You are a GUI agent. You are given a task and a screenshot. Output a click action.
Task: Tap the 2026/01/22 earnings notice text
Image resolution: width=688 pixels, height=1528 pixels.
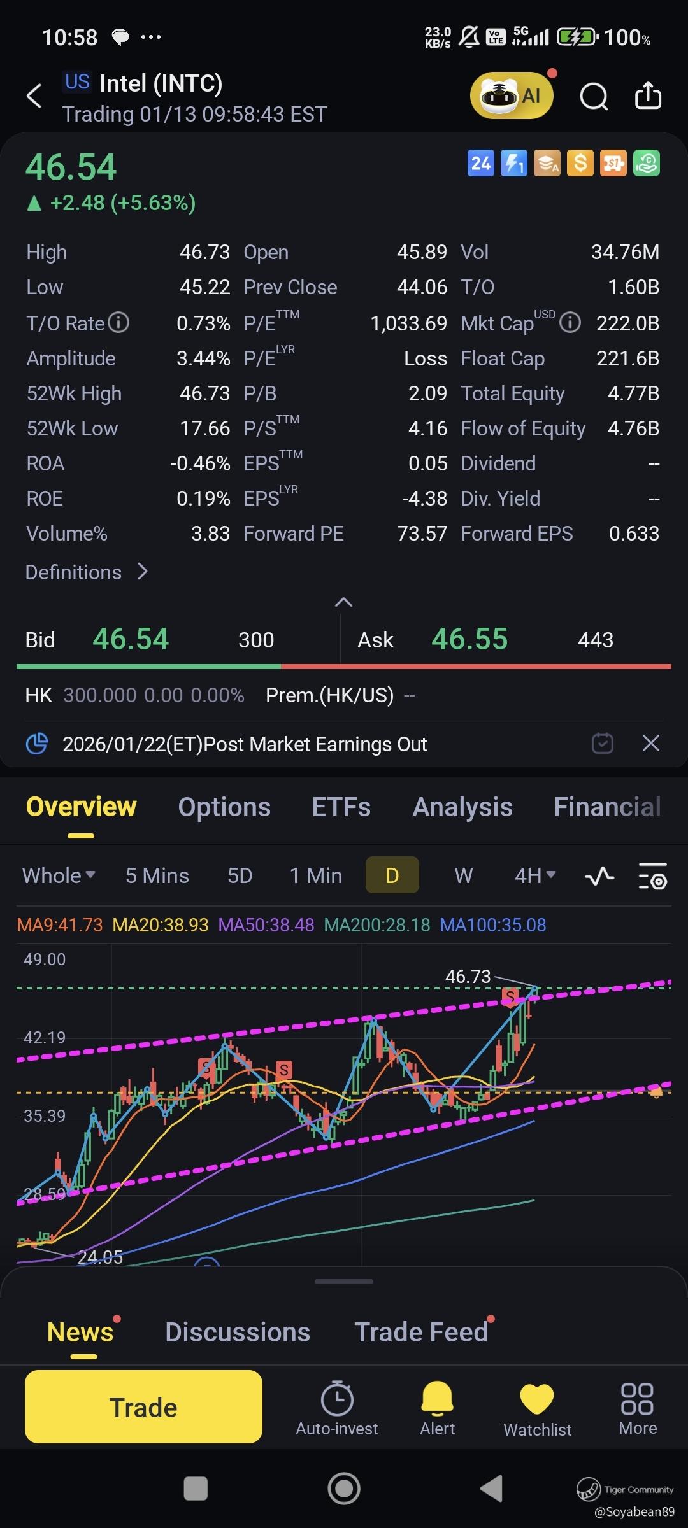pos(245,744)
